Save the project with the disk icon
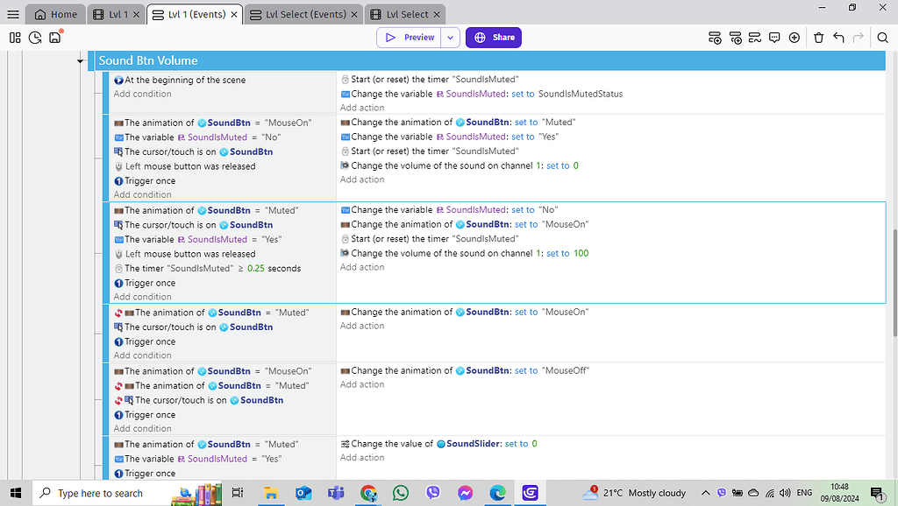 55,38
